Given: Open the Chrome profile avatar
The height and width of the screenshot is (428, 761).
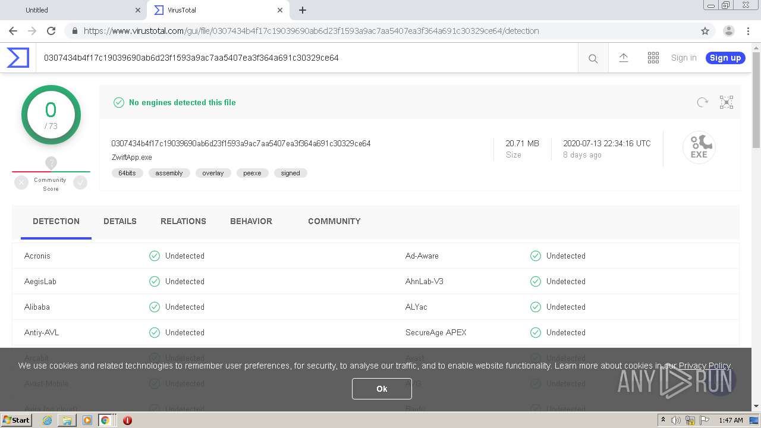Looking at the screenshot, I should 729,31.
